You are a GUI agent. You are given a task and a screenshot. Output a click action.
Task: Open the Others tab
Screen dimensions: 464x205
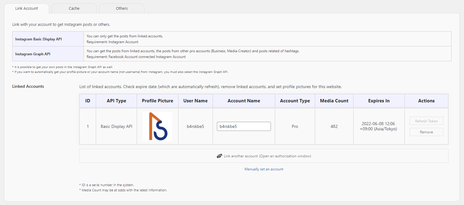coord(122,9)
